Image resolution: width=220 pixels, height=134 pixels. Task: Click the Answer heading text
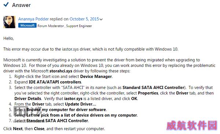[x=21, y=5]
